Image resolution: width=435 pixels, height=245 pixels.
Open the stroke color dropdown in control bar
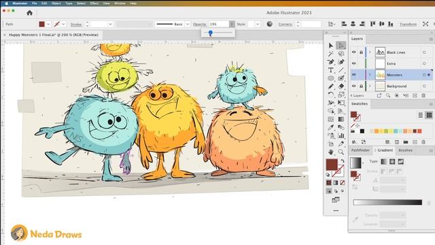pyautogui.click(x=63, y=24)
